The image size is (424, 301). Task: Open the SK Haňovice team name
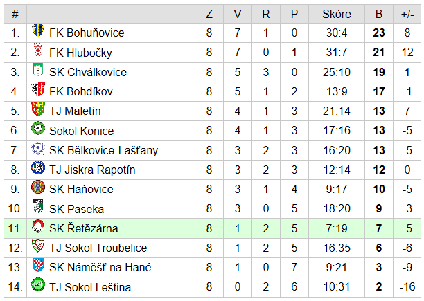click(x=81, y=189)
